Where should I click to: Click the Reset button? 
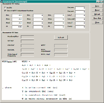[x=97, y=10]
